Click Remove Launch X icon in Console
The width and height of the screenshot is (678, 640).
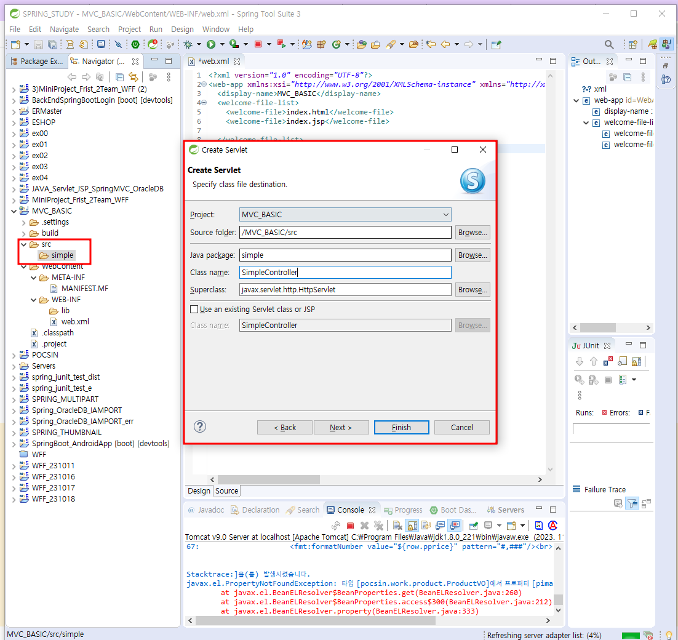(364, 526)
